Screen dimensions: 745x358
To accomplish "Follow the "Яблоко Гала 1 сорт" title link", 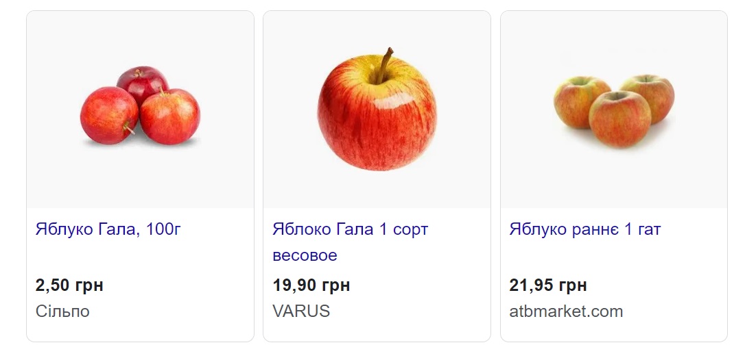I will [x=350, y=229].
